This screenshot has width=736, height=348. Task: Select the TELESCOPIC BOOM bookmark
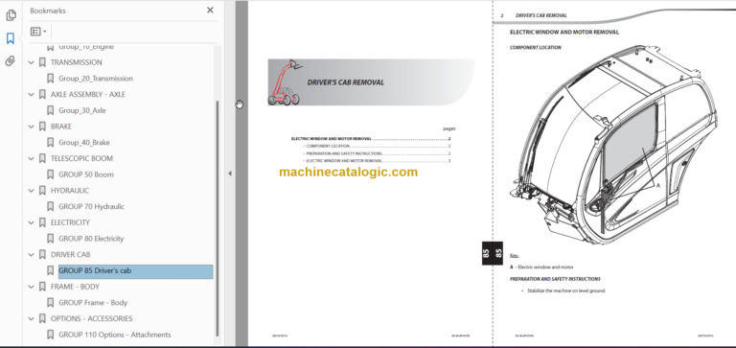pyautogui.click(x=81, y=158)
